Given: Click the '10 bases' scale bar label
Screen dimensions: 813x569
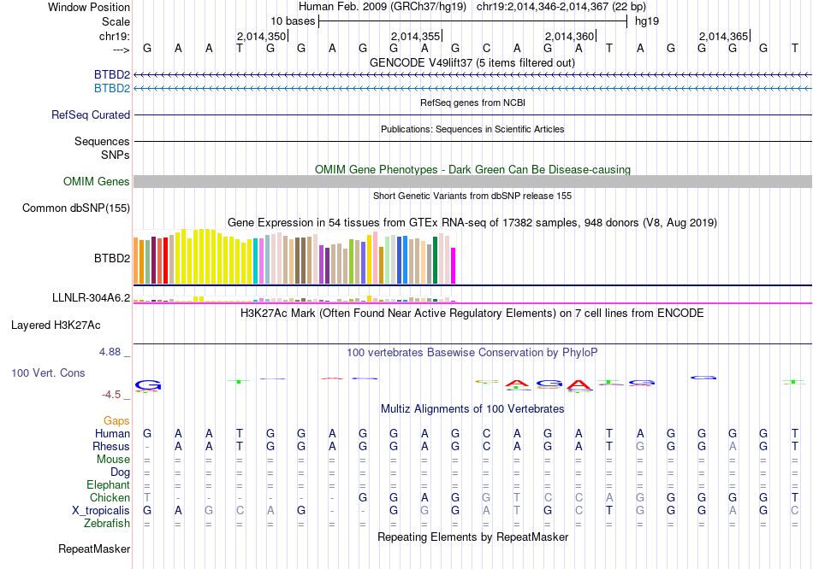Looking at the screenshot, I should click(293, 21).
